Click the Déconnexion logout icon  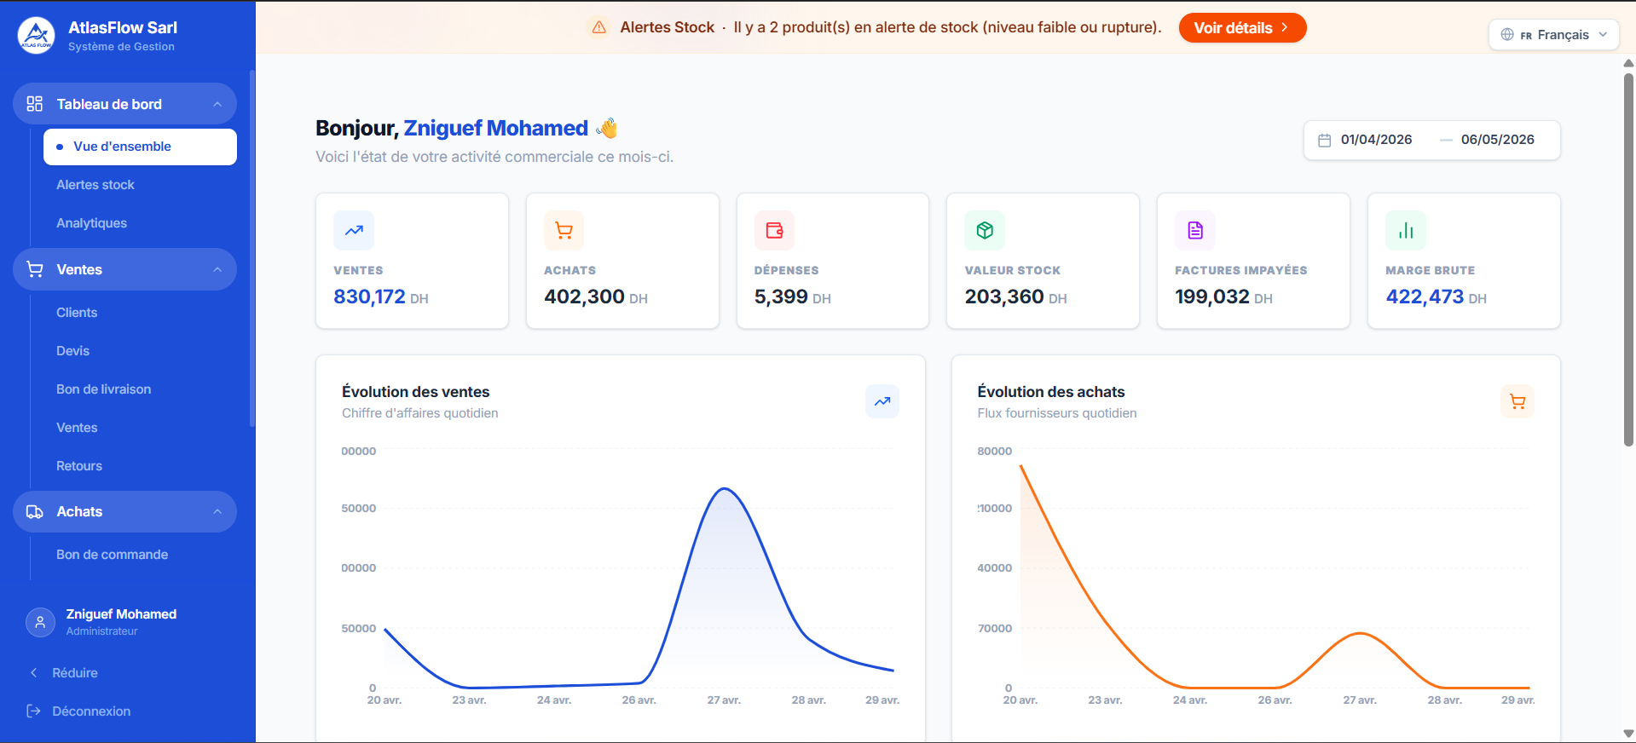click(x=34, y=711)
